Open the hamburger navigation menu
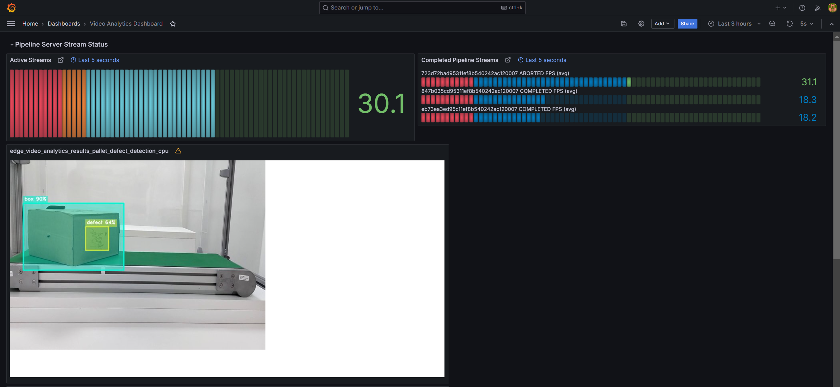 click(x=11, y=24)
